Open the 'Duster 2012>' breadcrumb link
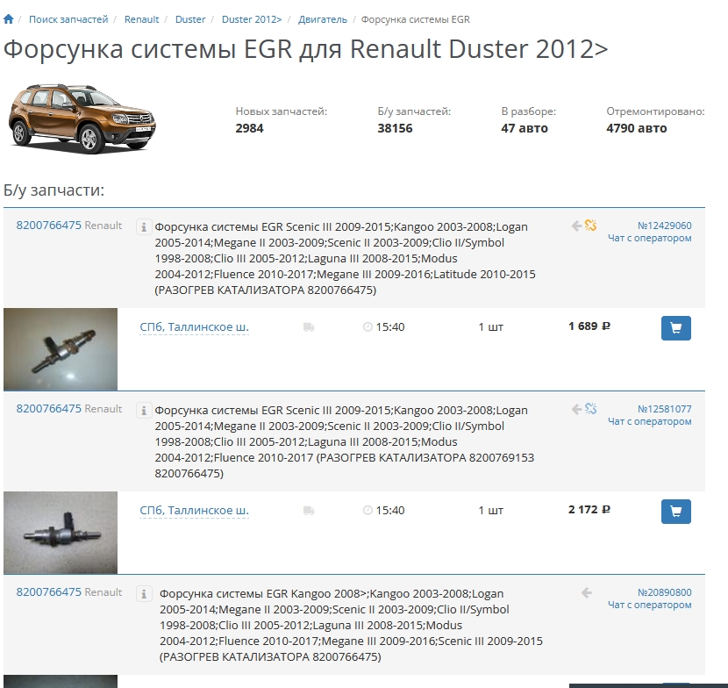 (252, 19)
